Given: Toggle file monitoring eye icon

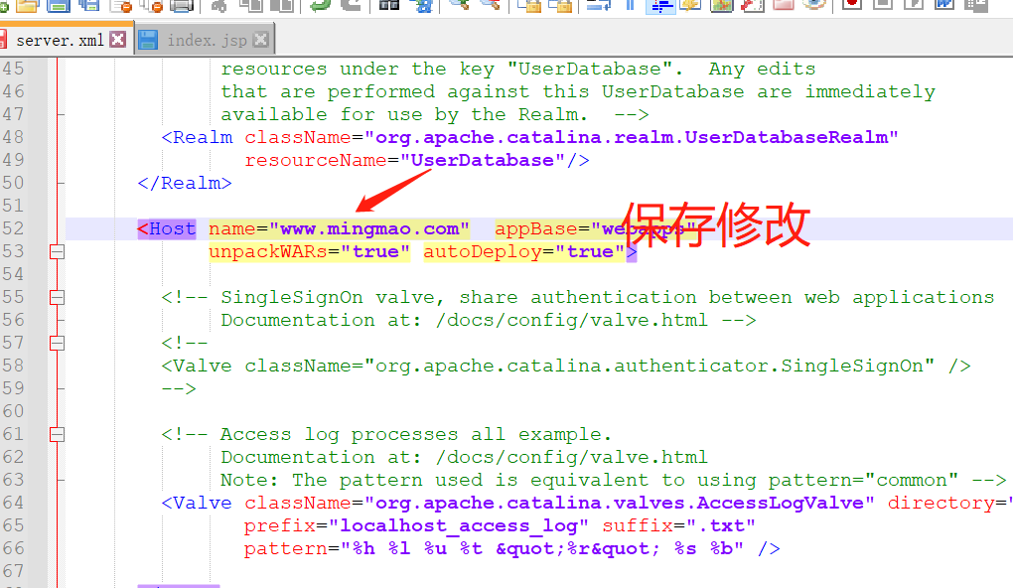Looking at the screenshot, I should pyautogui.click(x=814, y=6).
